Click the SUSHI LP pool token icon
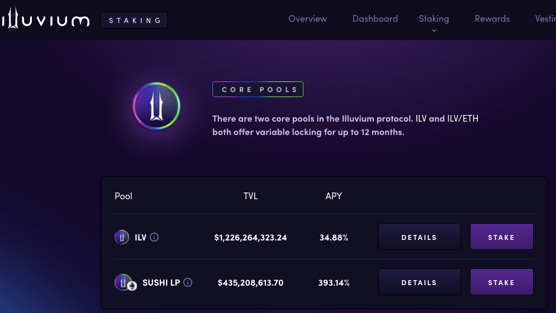Viewport: 556px width, 313px height. (x=123, y=282)
